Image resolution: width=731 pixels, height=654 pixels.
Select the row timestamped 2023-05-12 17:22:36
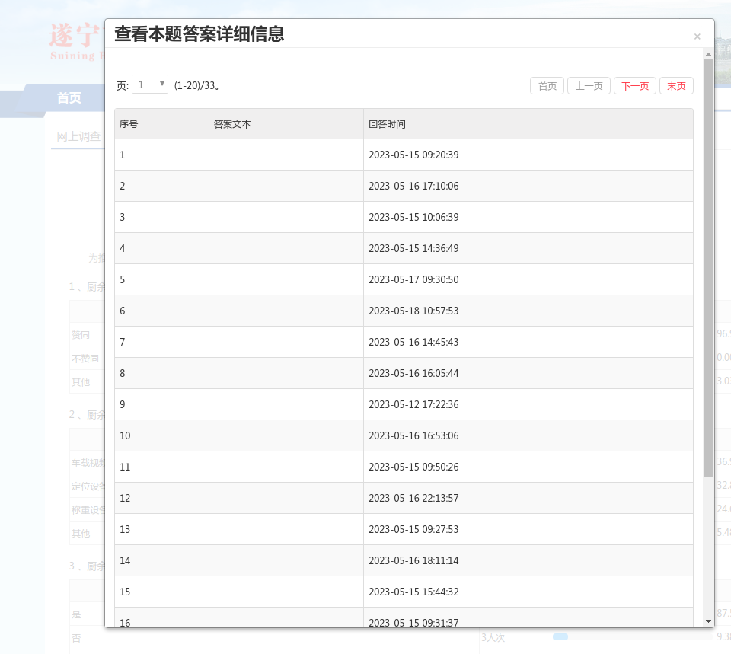413,405
